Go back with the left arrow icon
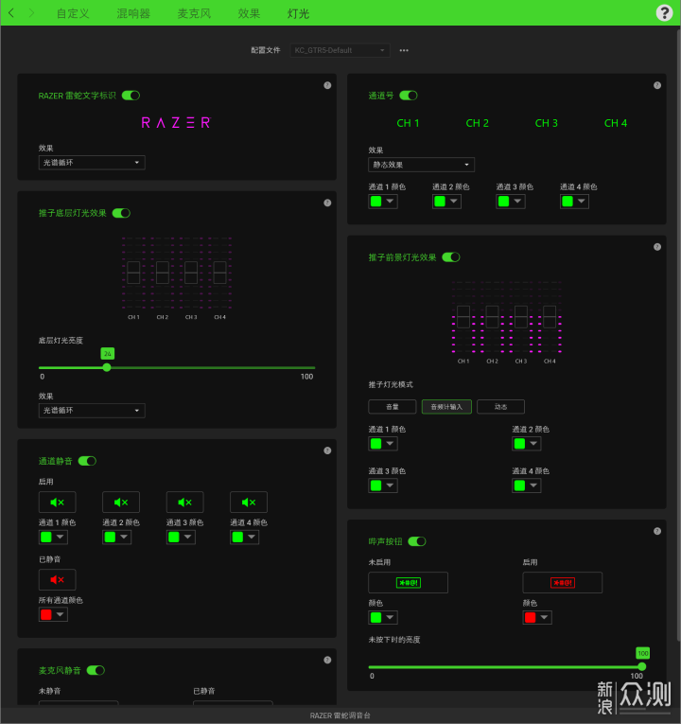The image size is (681, 724). [x=11, y=13]
